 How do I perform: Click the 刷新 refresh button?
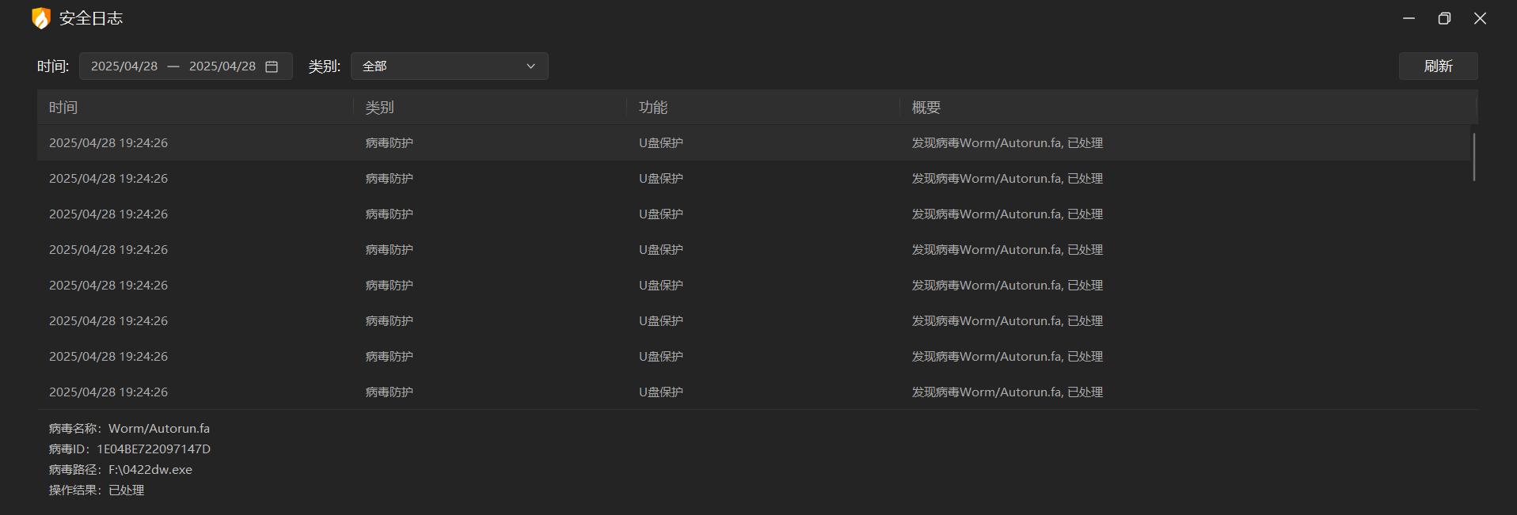click(1438, 66)
